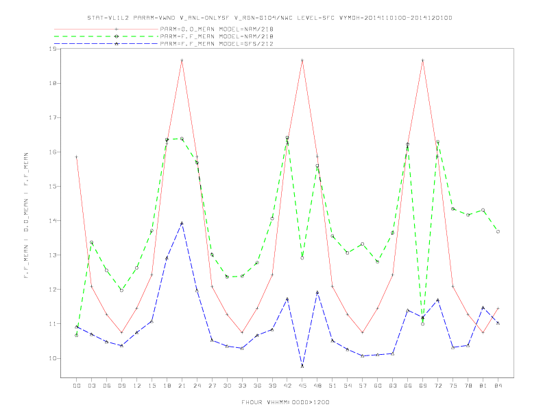Click x-axis tick label 42
This screenshot has width=543, height=420.
click(x=287, y=386)
